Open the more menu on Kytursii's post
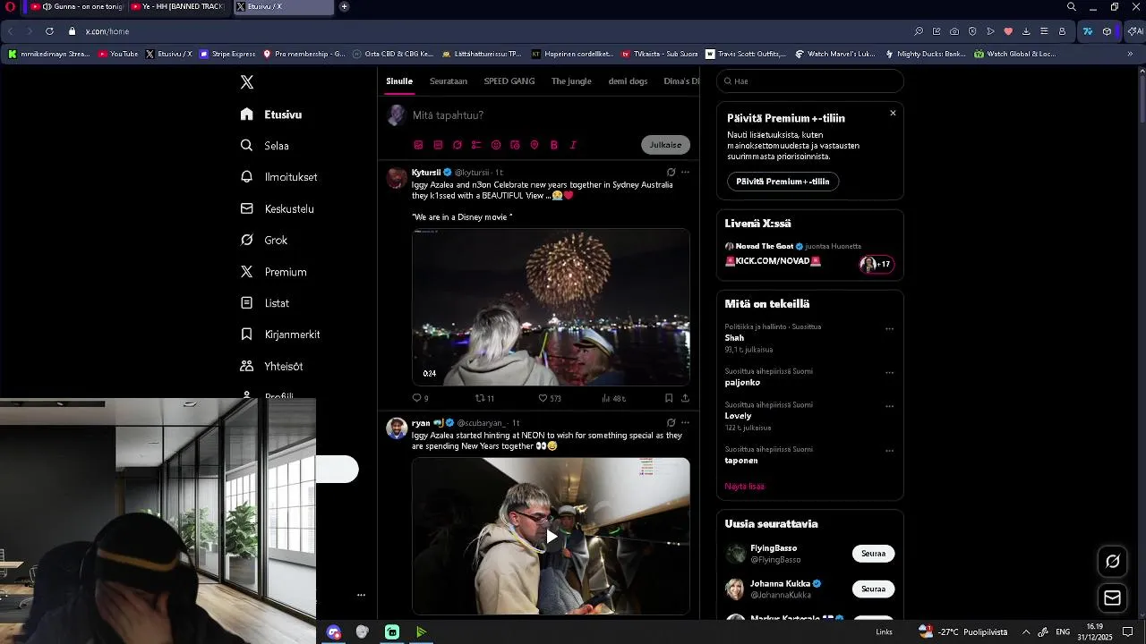Image resolution: width=1146 pixels, height=644 pixels. click(685, 172)
